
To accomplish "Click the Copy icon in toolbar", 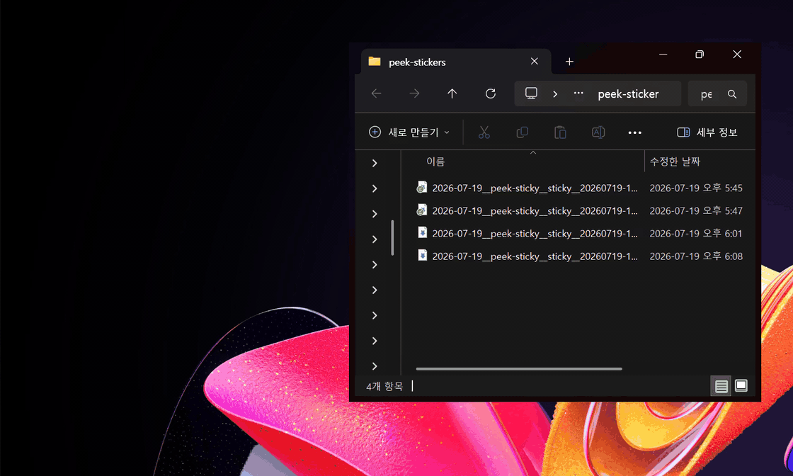I will (522, 132).
